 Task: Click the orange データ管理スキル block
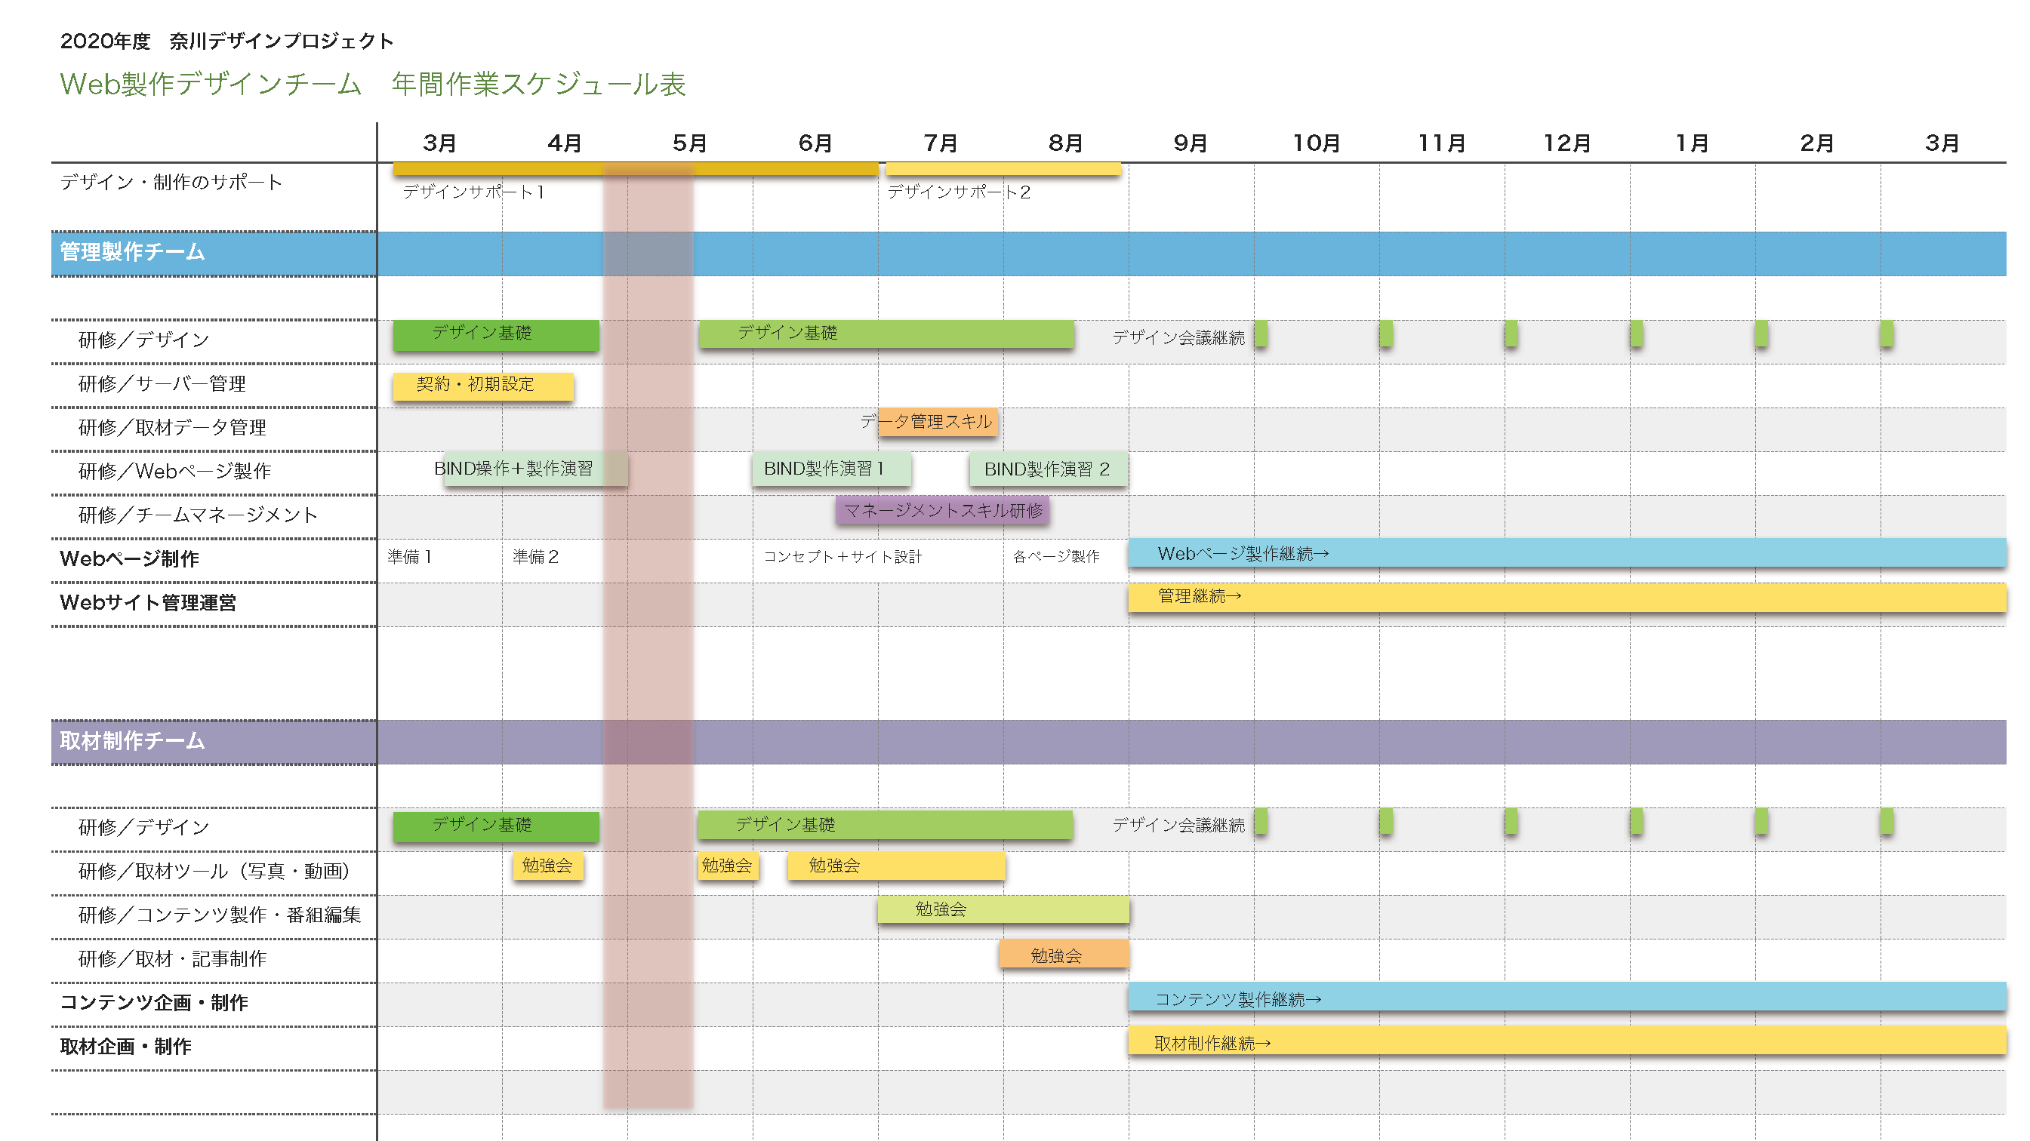point(938,423)
